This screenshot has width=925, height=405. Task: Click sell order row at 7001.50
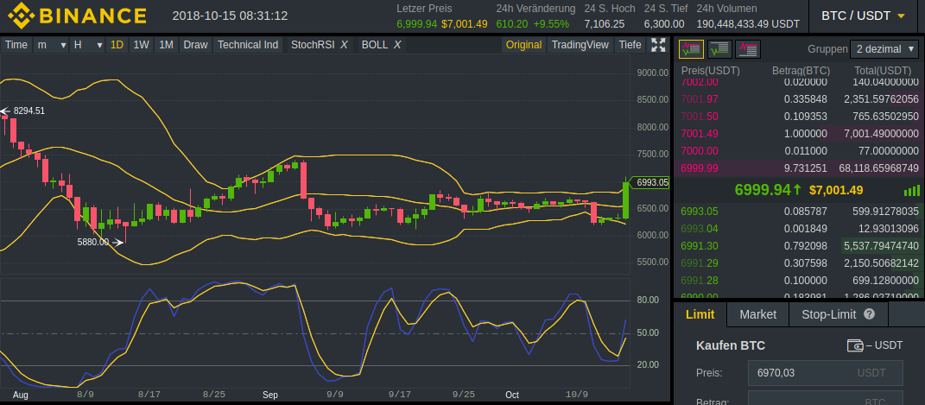tap(800, 116)
